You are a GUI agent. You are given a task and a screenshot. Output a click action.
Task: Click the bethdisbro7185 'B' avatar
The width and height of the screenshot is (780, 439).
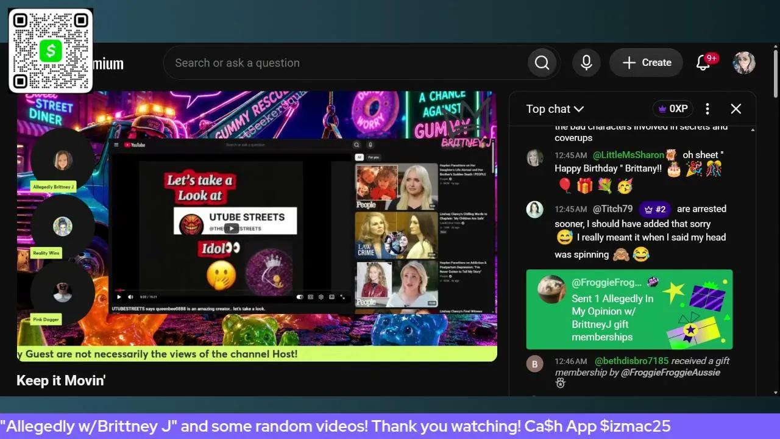[535, 364]
